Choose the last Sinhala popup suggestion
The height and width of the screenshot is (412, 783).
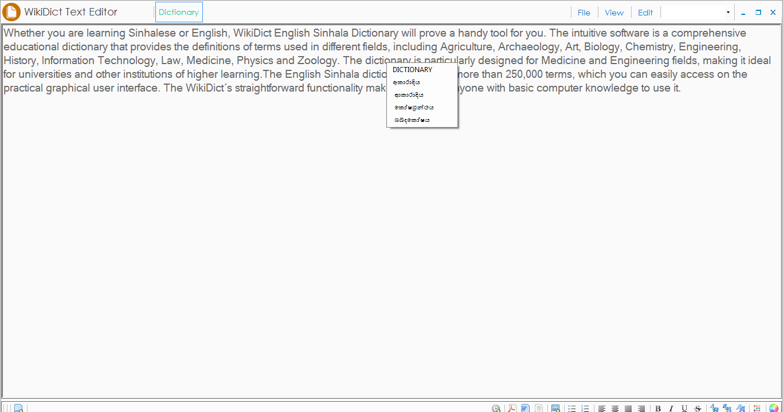412,120
